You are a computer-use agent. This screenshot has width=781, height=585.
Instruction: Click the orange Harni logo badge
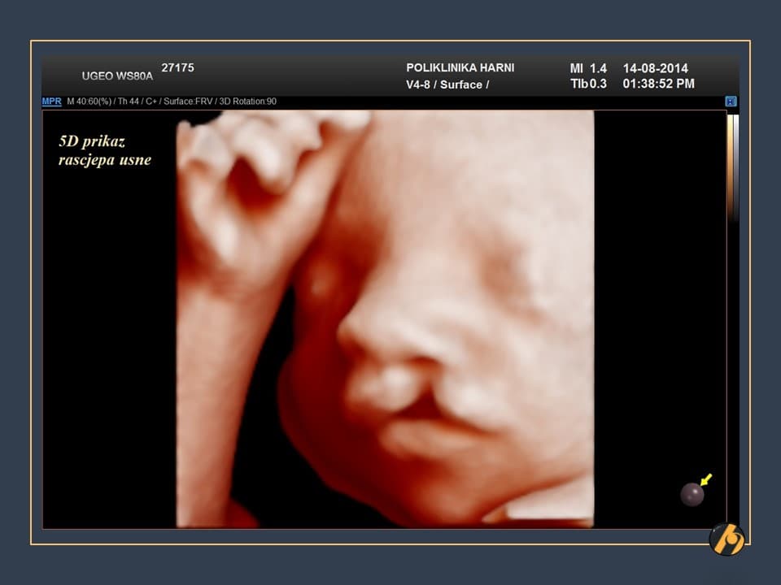[726, 539]
